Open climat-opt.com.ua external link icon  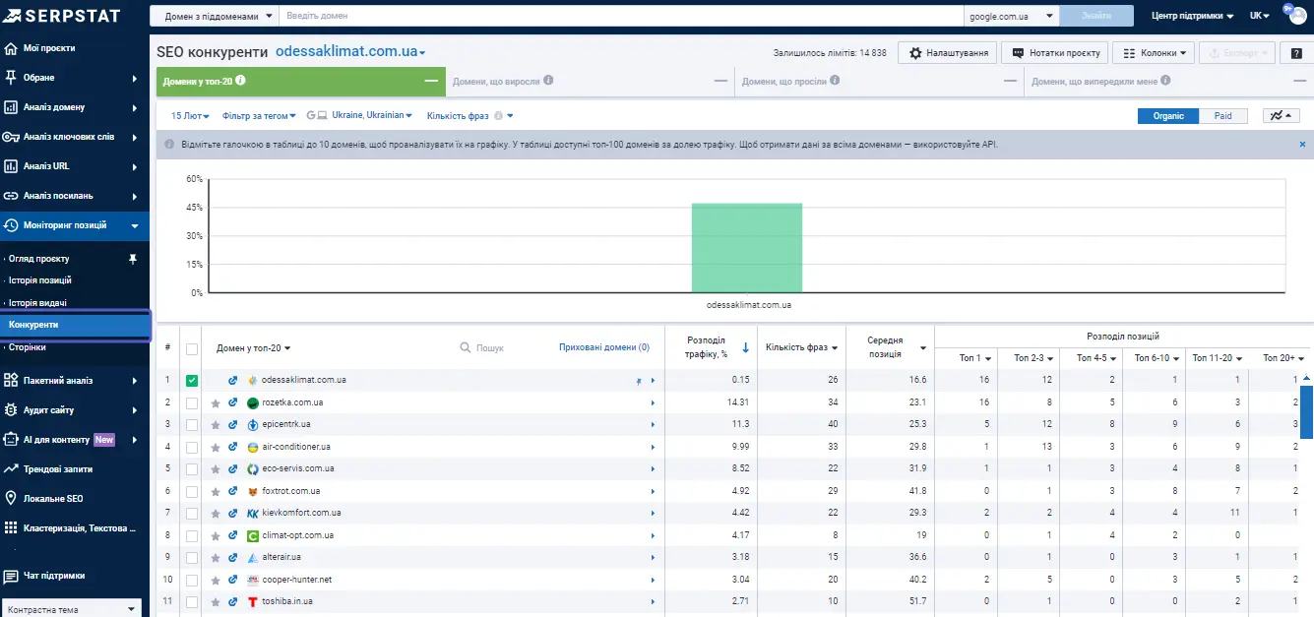click(233, 535)
